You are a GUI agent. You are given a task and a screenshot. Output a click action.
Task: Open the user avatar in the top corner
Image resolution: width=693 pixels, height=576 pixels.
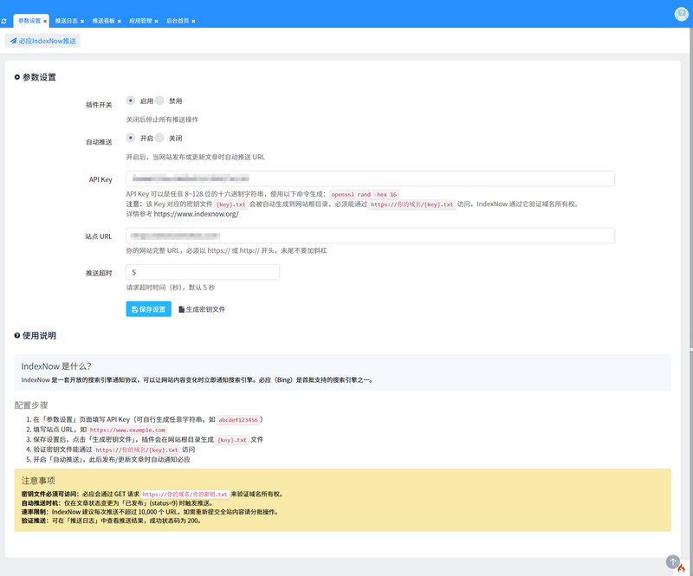click(x=682, y=14)
